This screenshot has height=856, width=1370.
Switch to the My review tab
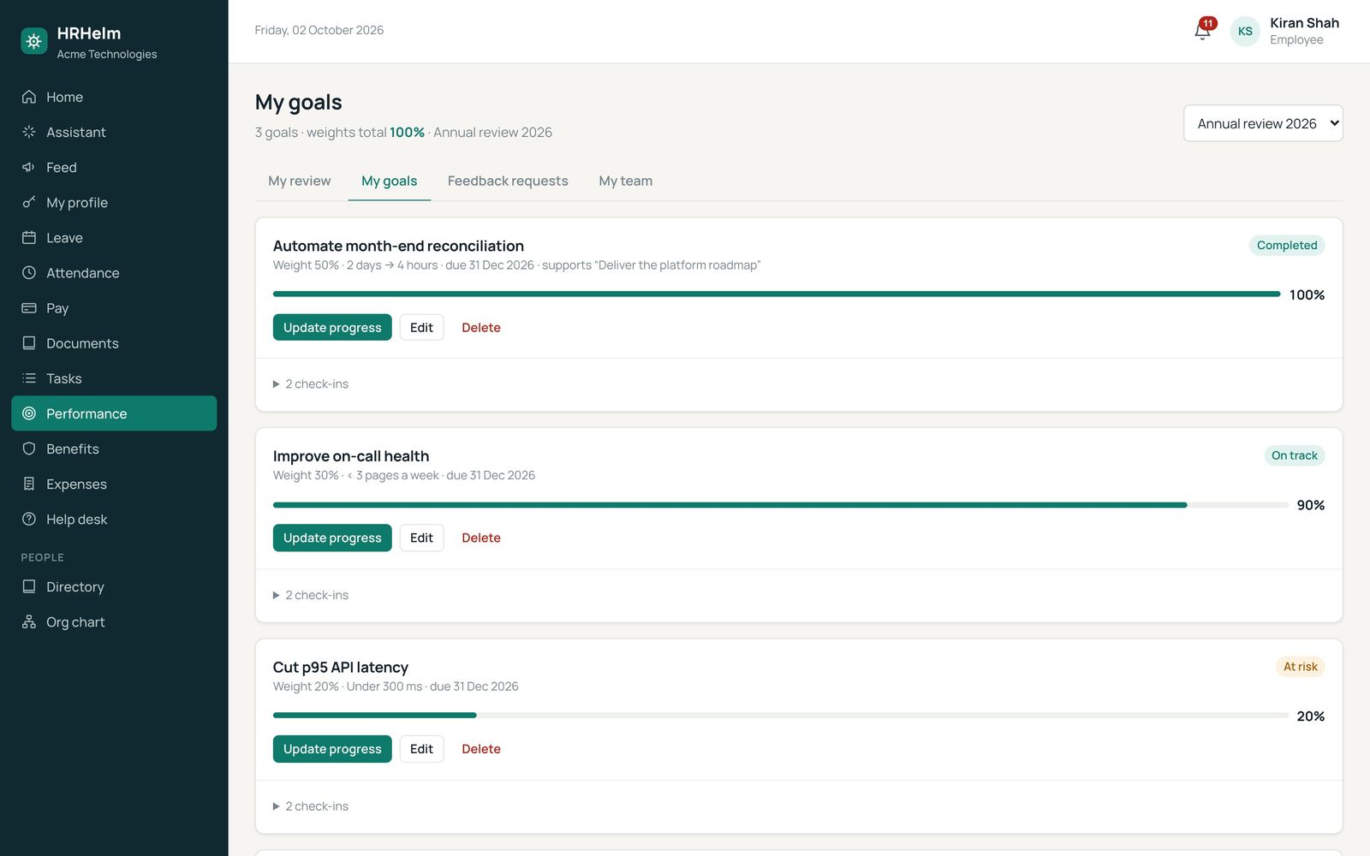pos(299,181)
